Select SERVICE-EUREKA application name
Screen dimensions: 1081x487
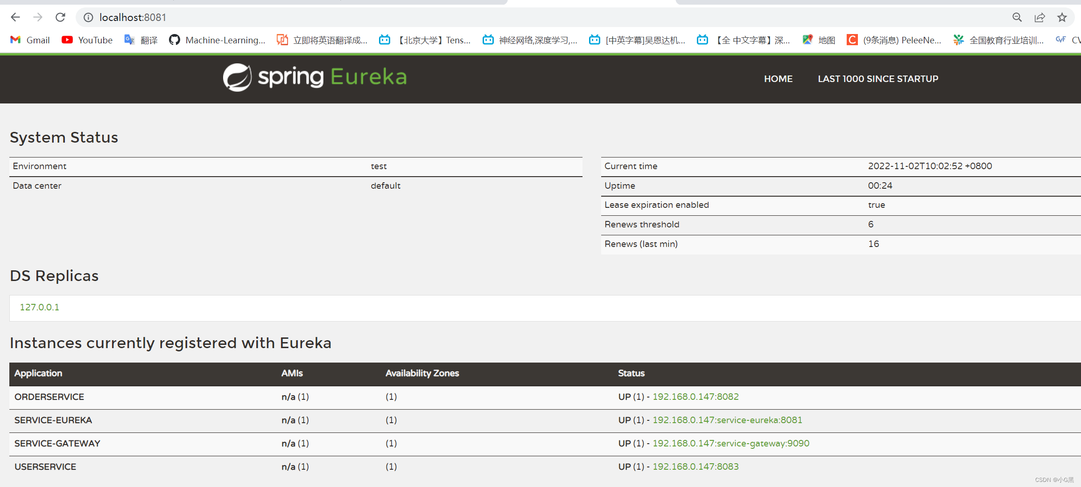[x=53, y=420]
